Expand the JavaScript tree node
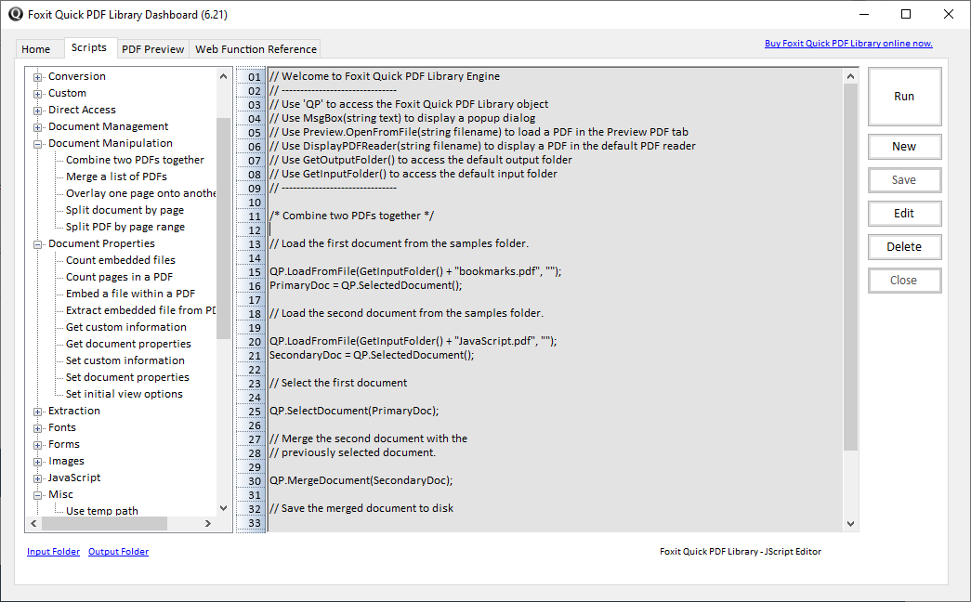Image resolution: width=971 pixels, height=602 pixels. point(38,478)
